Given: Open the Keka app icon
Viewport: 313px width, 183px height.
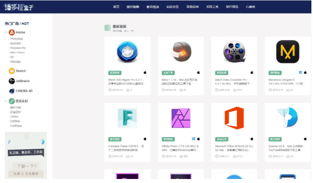Looking at the screenshot, I should point(181,52).
